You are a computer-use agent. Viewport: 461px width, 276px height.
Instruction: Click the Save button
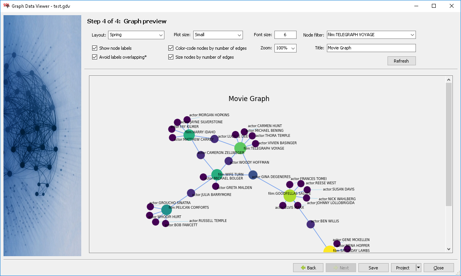[374, 267]
